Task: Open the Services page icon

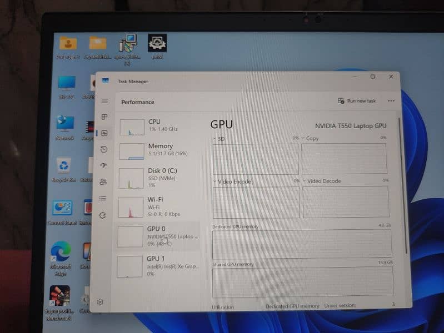Action: (x=102, y=215)
